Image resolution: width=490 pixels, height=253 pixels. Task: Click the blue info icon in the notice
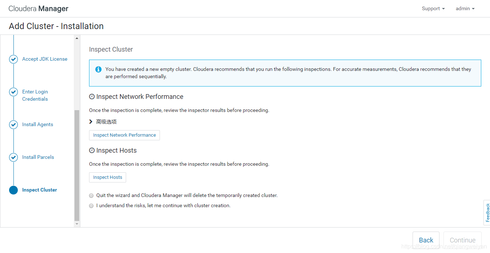coord(99,69)
